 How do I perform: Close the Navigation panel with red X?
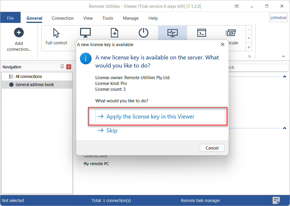pos(69,67)
